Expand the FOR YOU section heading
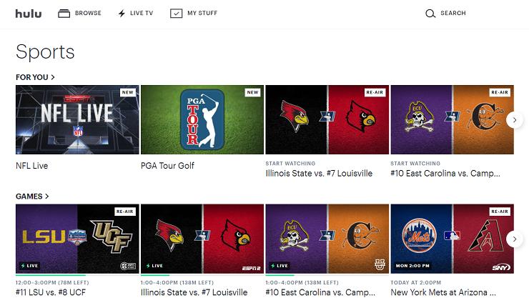 (35, 77)
